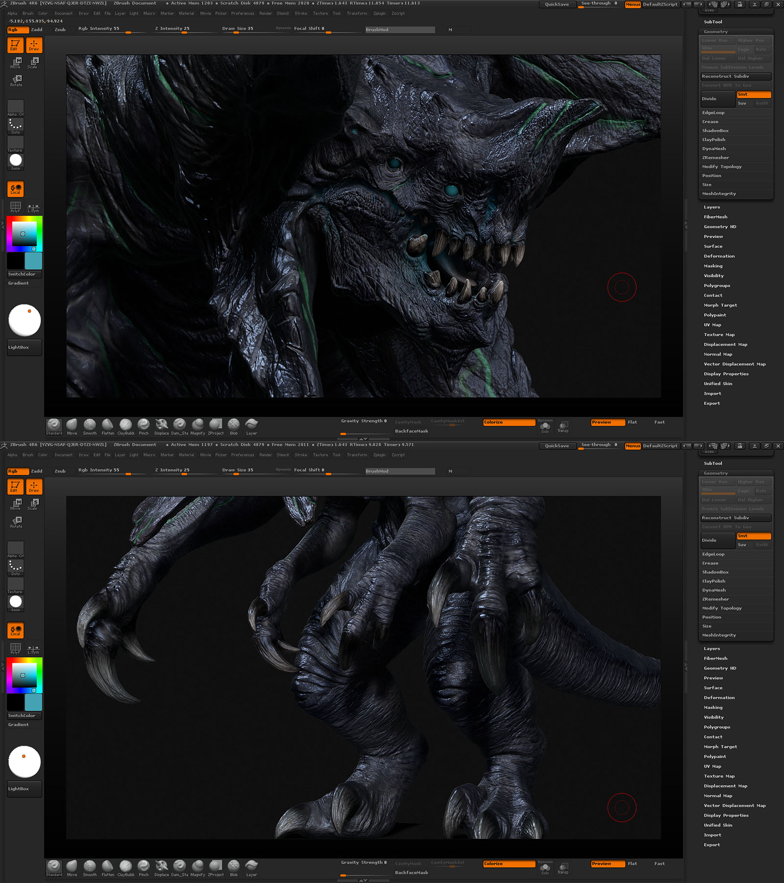Click Export in bottom tool panel
Viewport: 784px width, 883px height.
pyautogui.click(x=712, y=845)
